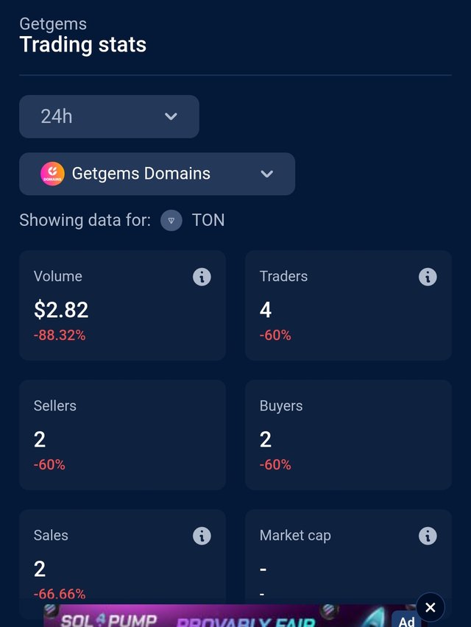Select the Sales count card
The width and height of the screenshot is (471, 627).
coord(122,560)
